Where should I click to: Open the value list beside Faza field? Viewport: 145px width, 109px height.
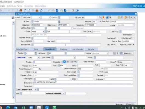click(95, 57)
